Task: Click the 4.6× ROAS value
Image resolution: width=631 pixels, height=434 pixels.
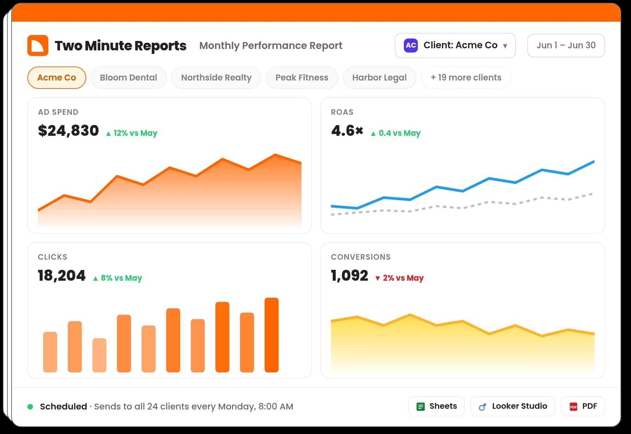Action: point(347,131)
